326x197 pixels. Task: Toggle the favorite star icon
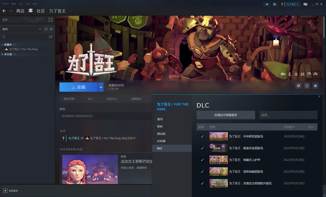(315, 86)
